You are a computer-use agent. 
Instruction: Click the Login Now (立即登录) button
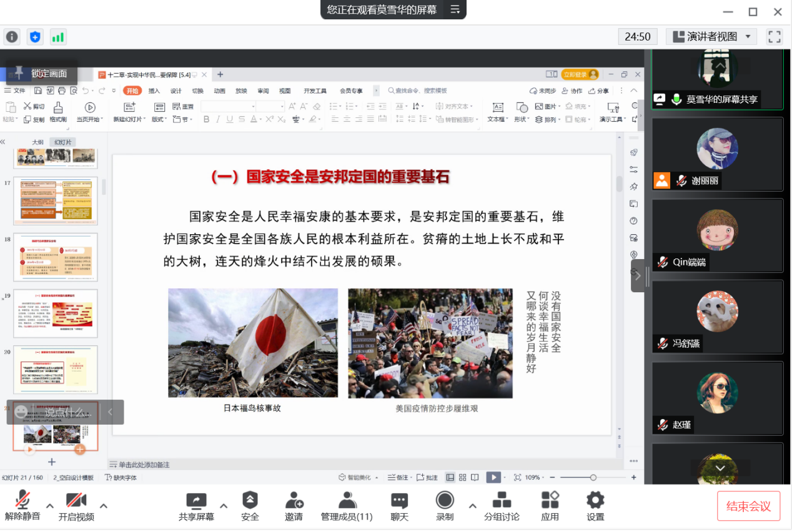pyautogui.click(x=580, y=74)
